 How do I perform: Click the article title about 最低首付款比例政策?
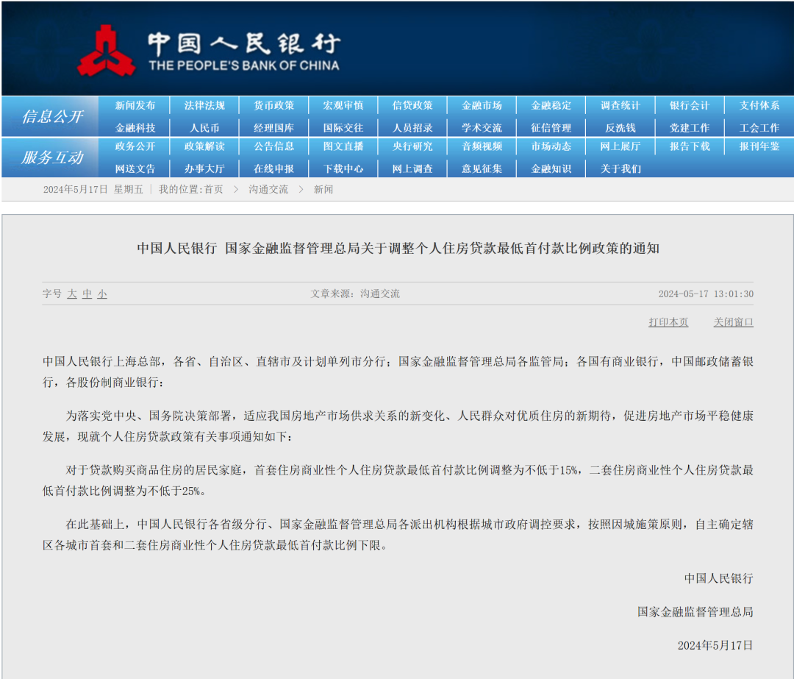coord(398,249)
